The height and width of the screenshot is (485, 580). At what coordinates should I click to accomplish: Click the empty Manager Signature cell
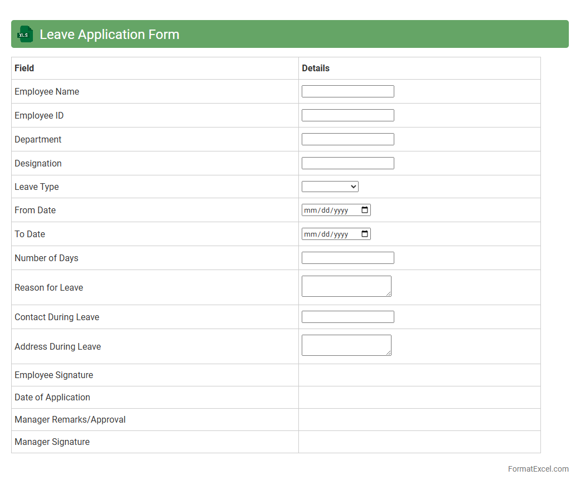pyautogui.click(x=419, y=442)
